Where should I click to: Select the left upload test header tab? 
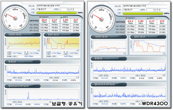[x=62, y=35]
